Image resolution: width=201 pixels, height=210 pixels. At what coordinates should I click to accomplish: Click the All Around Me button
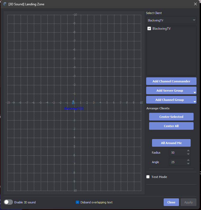coord(171,143)
